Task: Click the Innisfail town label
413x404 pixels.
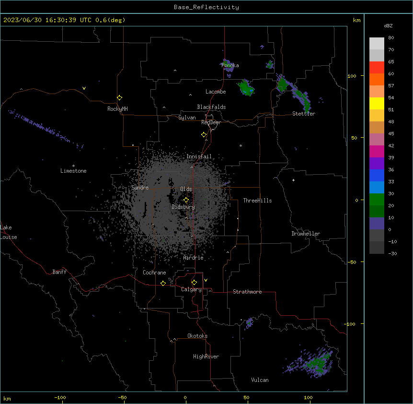Action: 199,156
